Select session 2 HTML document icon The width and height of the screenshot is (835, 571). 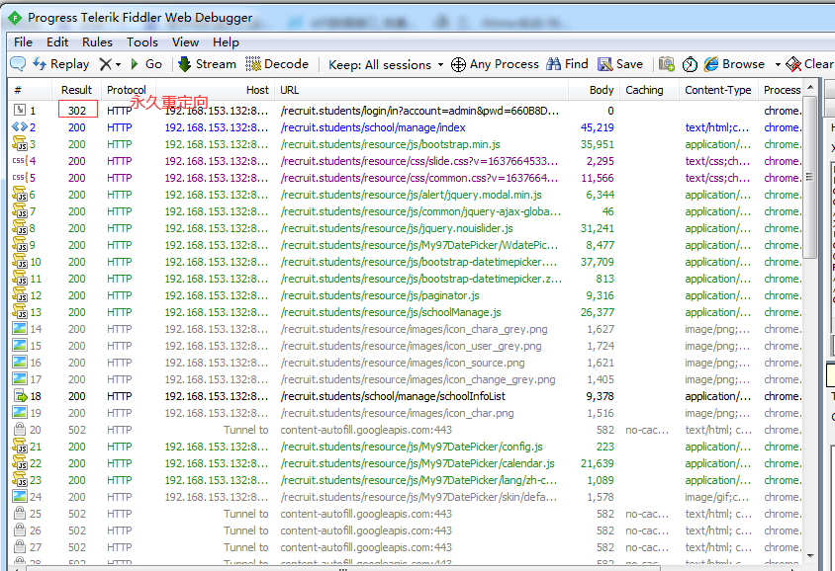tap(20, 127)
